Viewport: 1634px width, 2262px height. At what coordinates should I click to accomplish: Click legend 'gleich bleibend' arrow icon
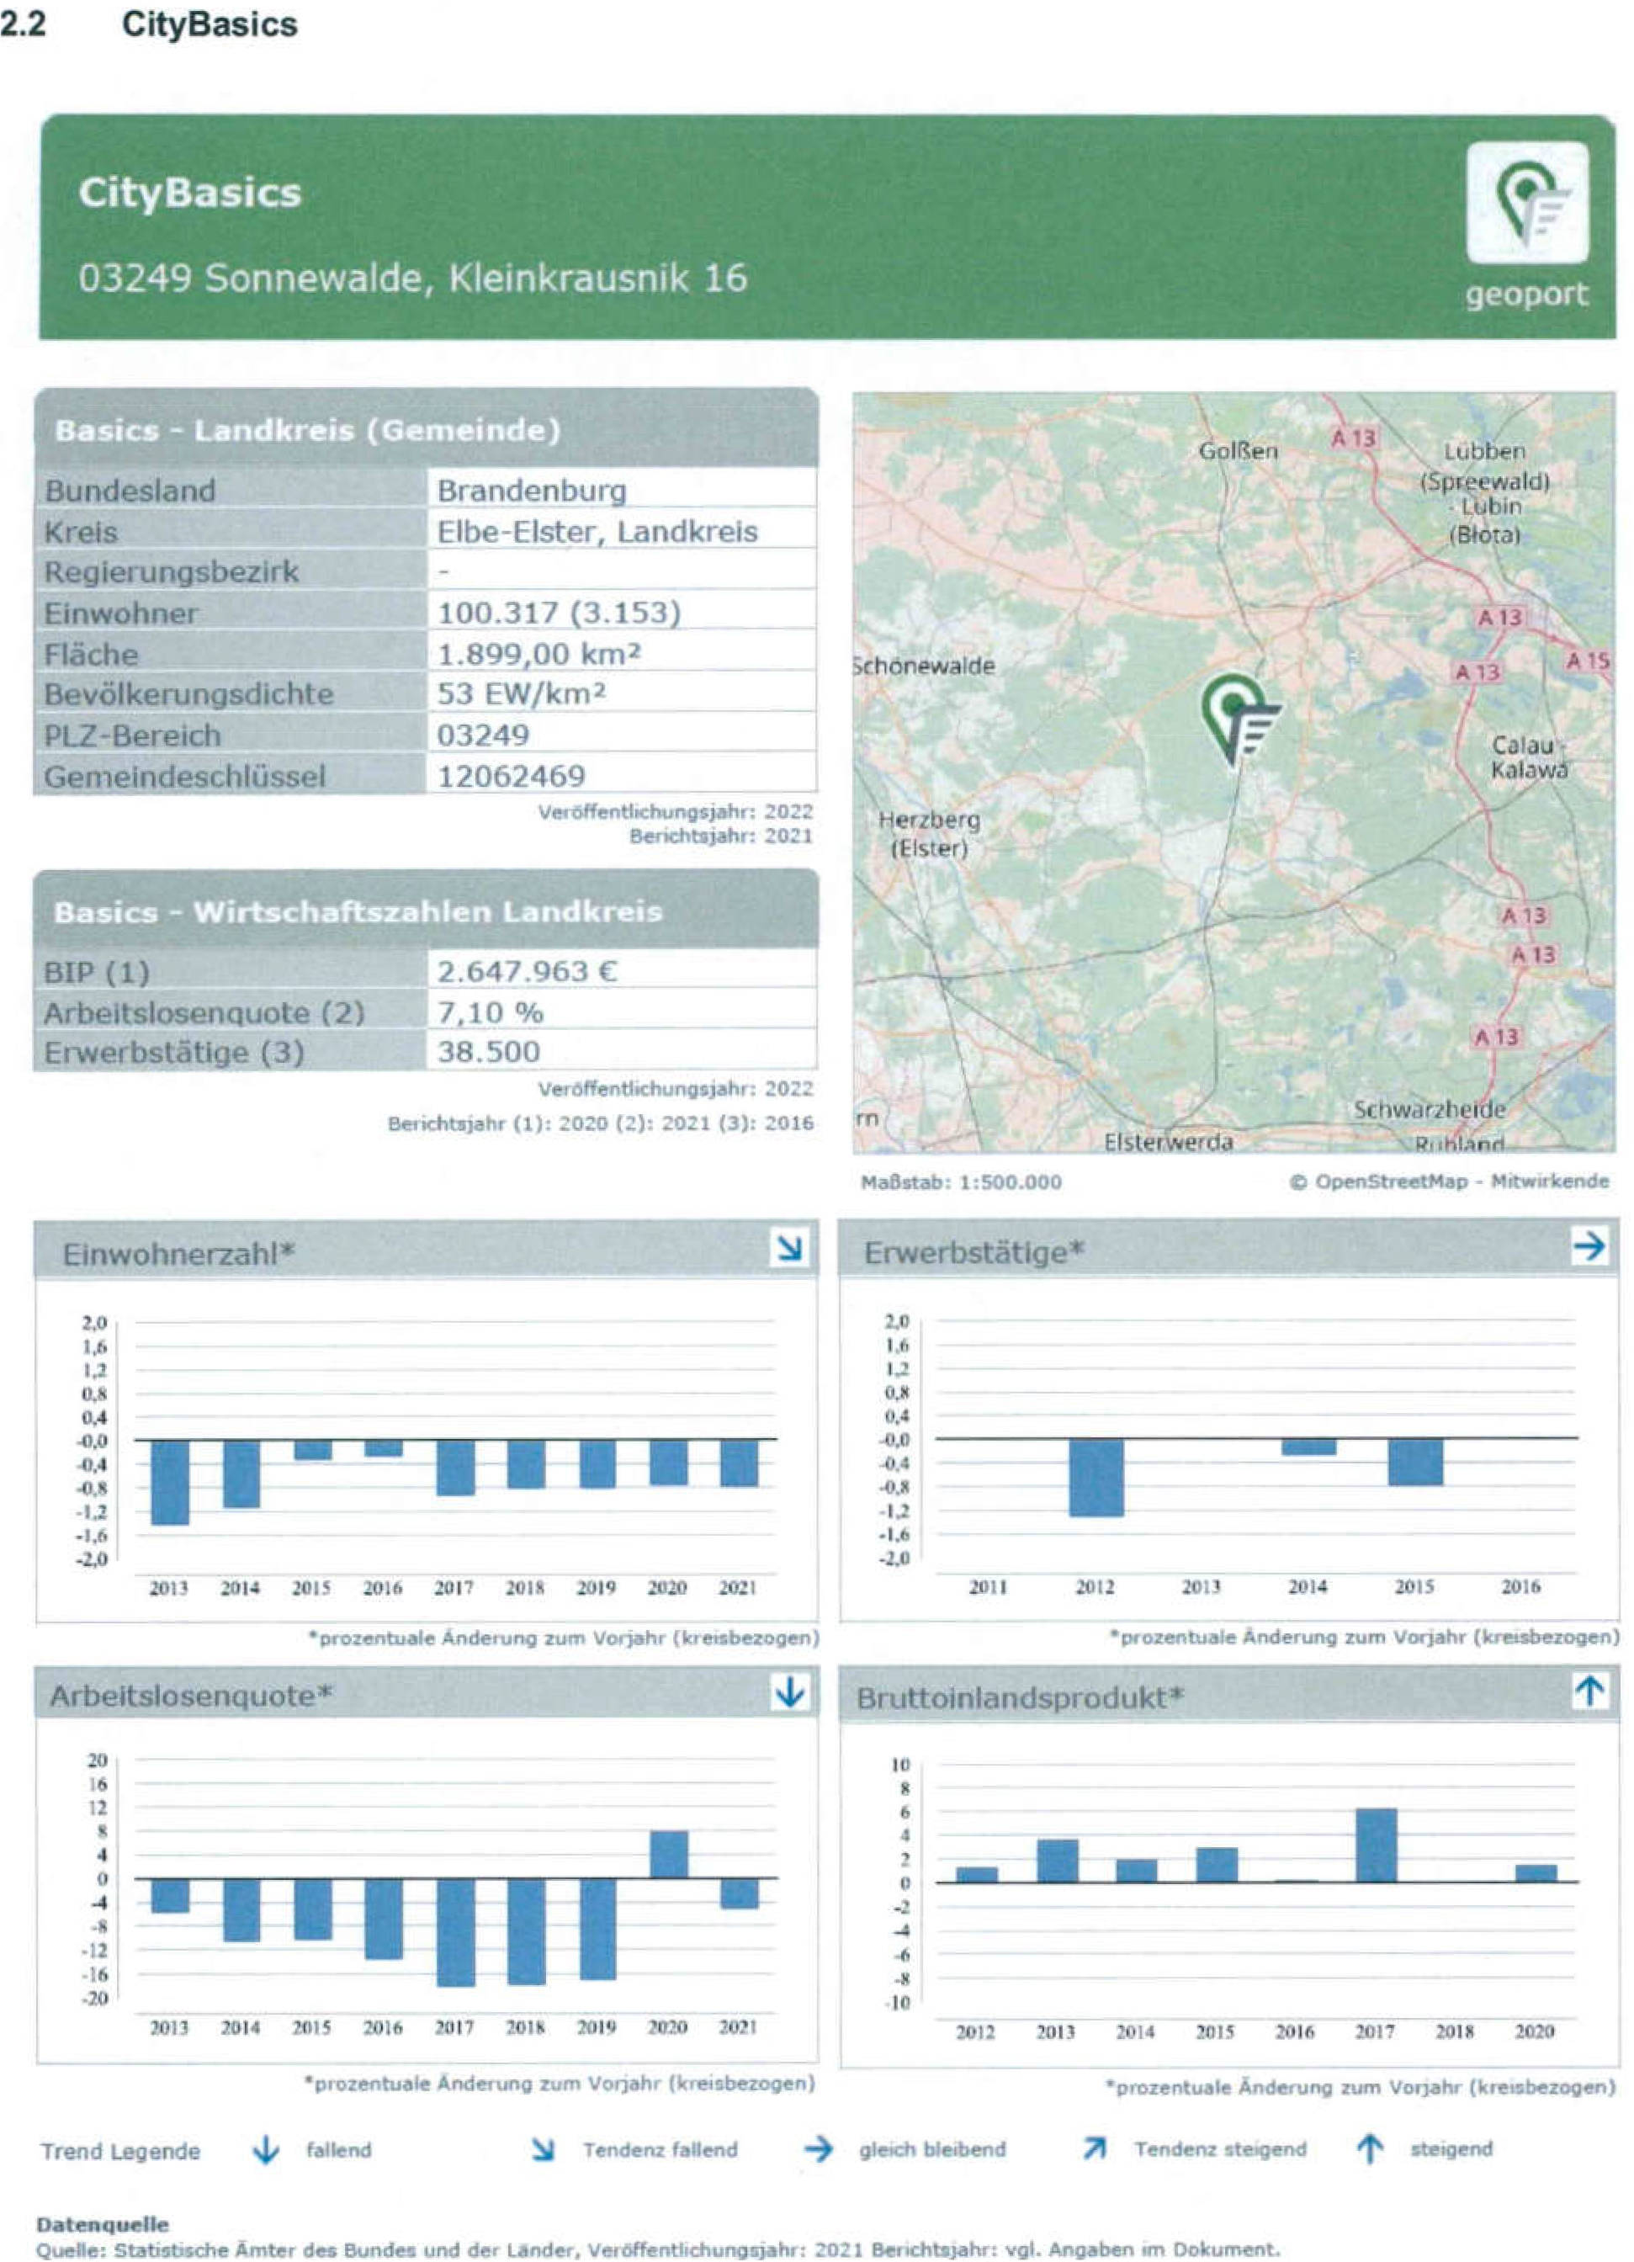818,2149
